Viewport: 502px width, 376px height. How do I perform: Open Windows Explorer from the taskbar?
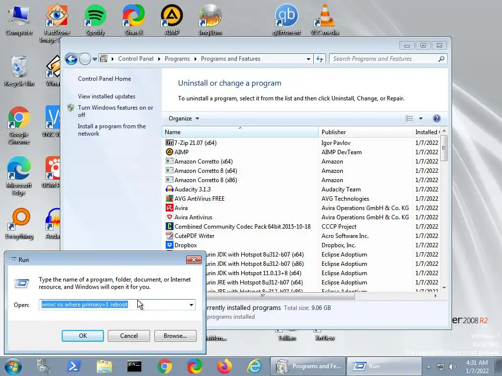[x=104, y=366]
